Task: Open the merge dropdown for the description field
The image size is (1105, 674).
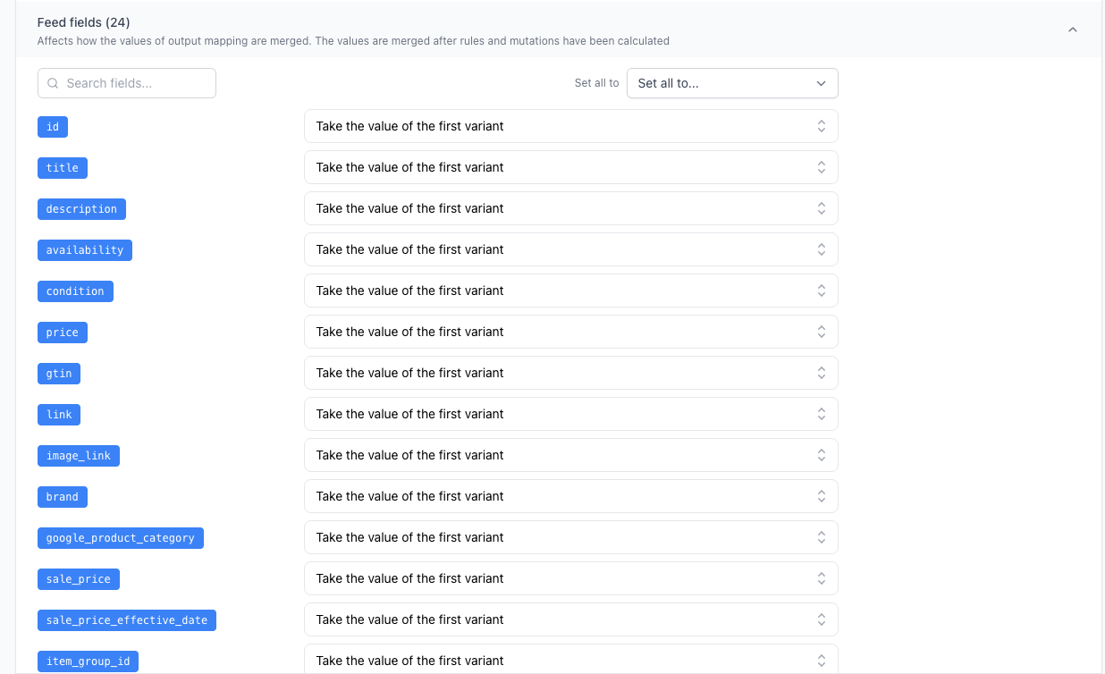Action: [x=570, y=208]
